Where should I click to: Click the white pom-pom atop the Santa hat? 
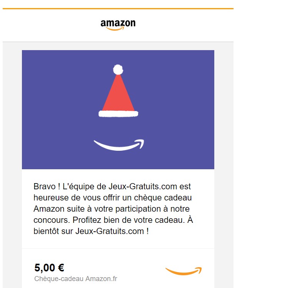tap(118, 70)
